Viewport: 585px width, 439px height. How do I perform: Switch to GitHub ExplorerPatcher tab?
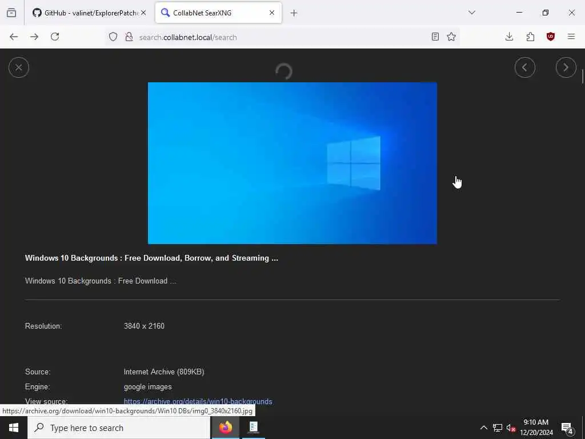coord(90,13)
